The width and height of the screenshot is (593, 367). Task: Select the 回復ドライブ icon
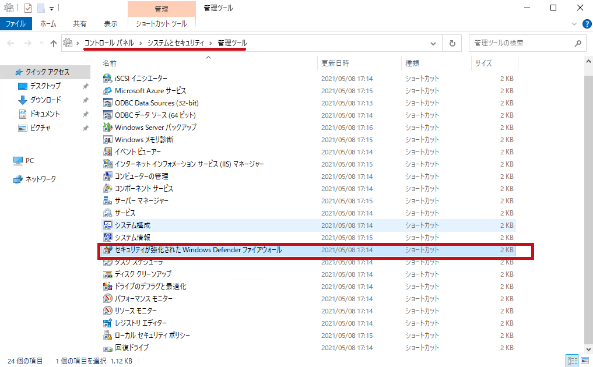coord(107,348)
